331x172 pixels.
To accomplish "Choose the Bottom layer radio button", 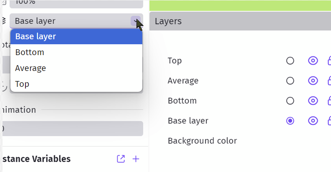I will (x=290, y=101).
